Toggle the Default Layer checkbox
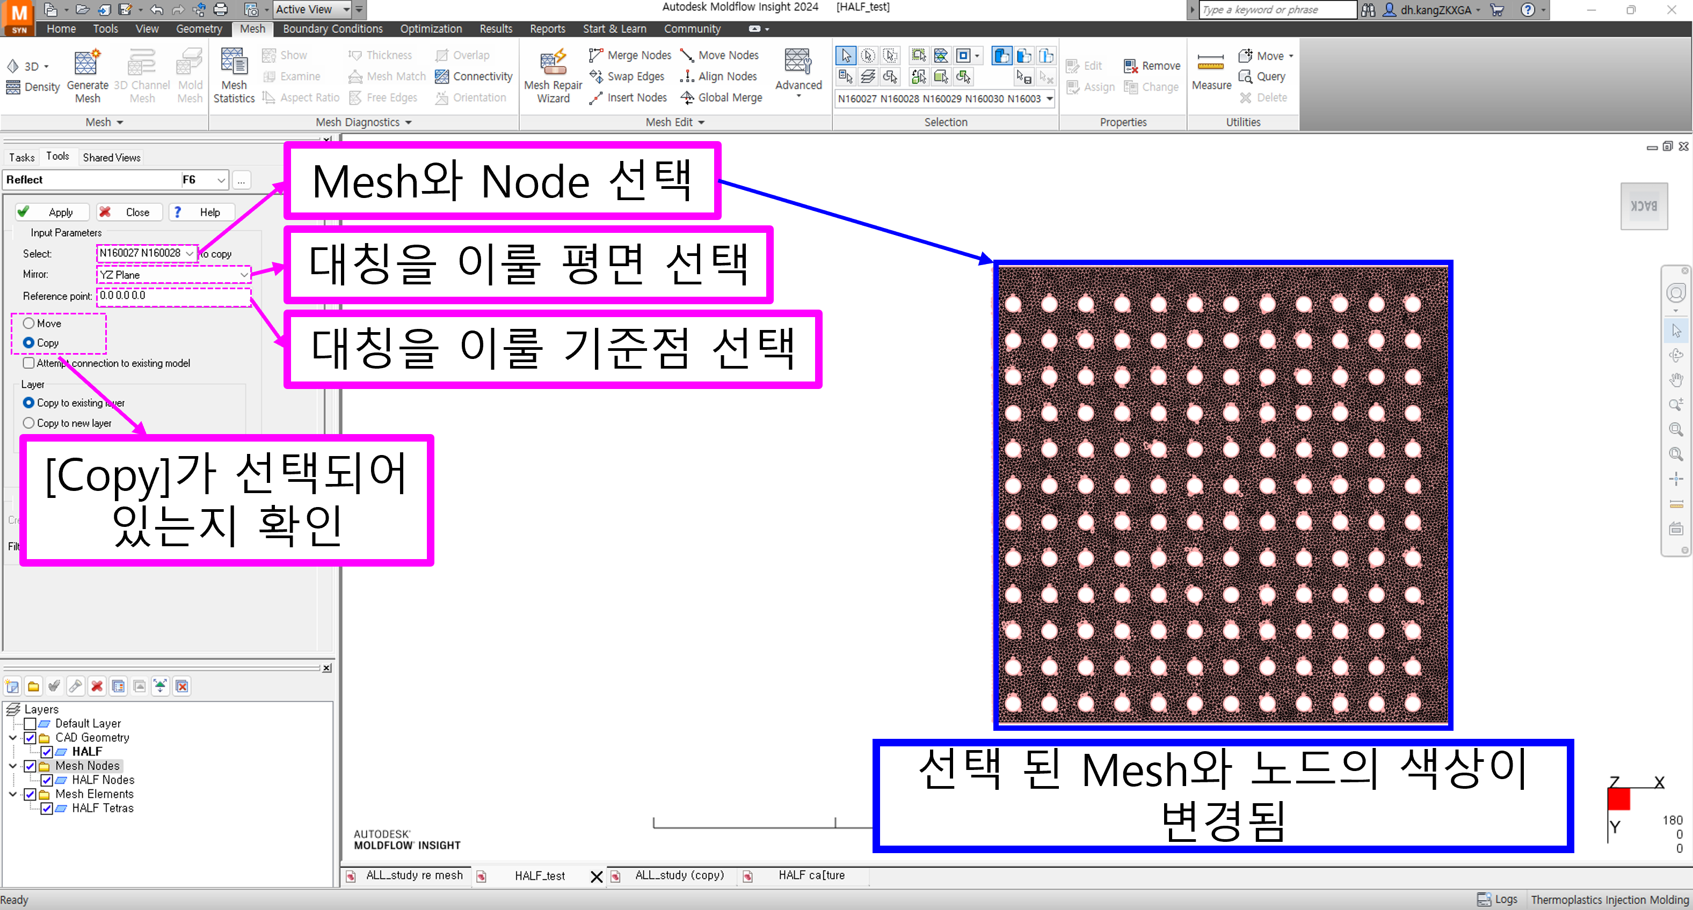Viewport: 1693px width, 910px height. tap(30, 723)
